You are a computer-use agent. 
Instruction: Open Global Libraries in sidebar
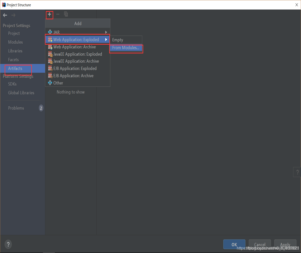click(x=23, y=93)
